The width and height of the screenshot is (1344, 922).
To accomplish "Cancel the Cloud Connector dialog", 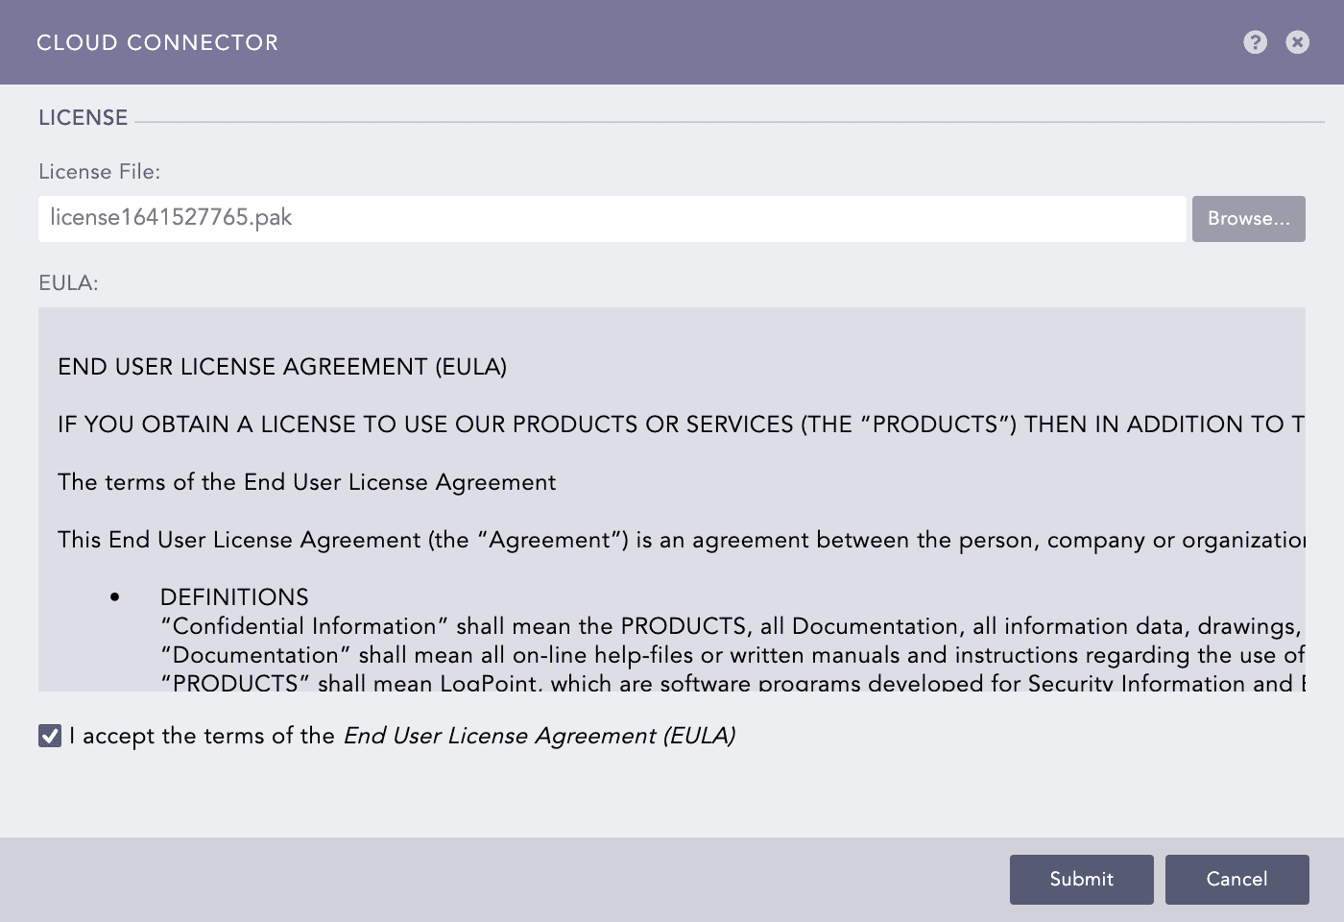I will [x=1236, y=879].
